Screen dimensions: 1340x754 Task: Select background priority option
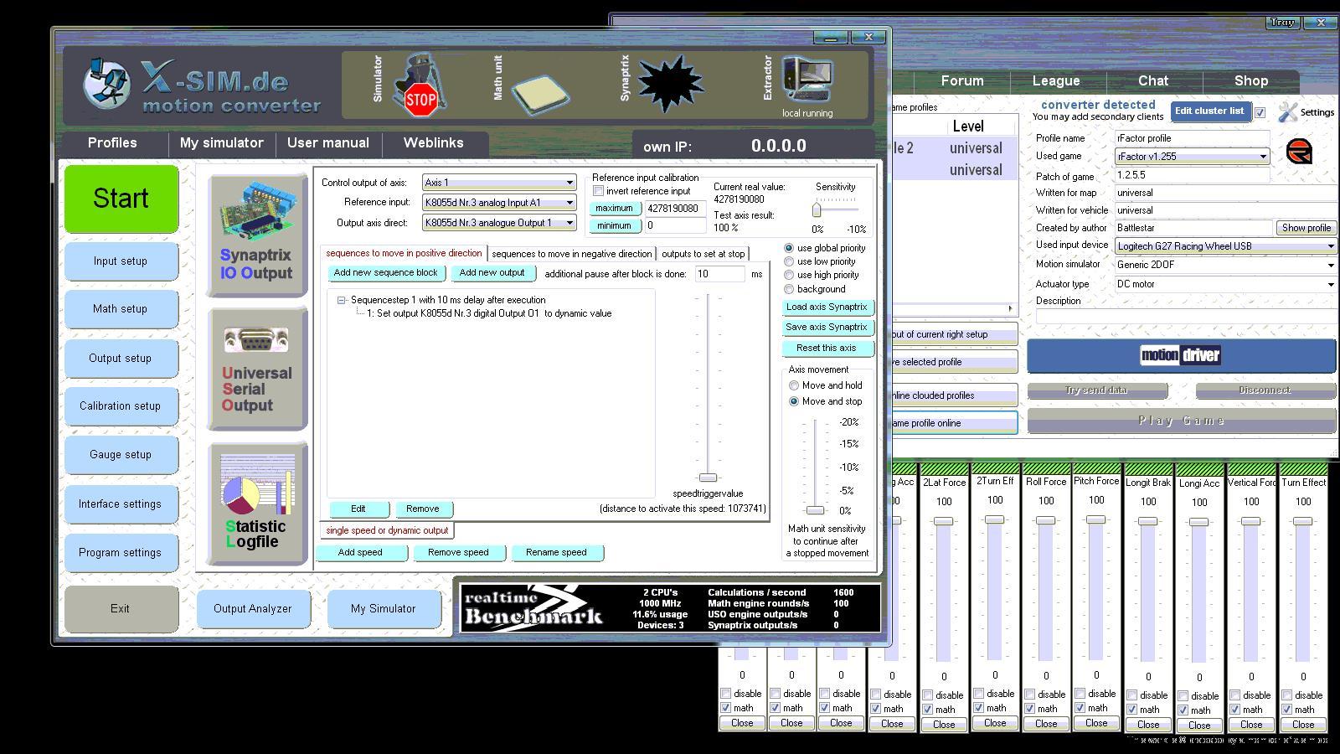789,289
